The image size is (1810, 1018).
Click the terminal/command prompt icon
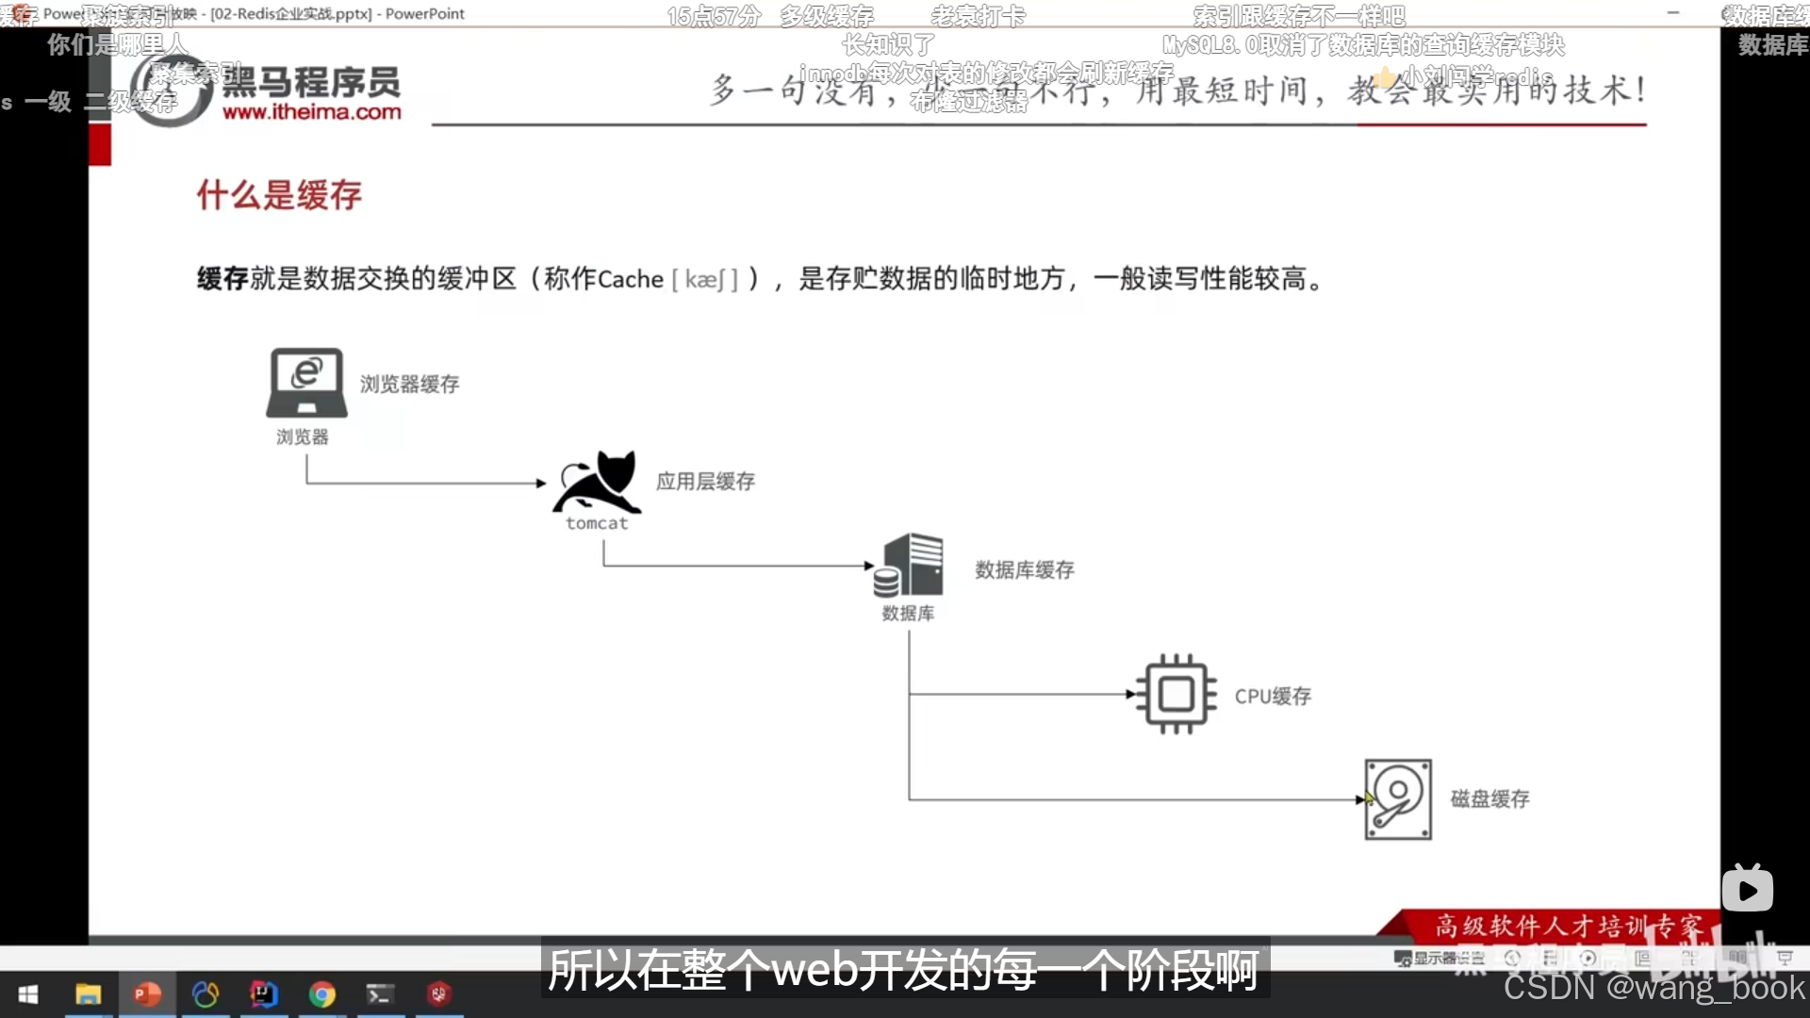click(x=379, y=993)
